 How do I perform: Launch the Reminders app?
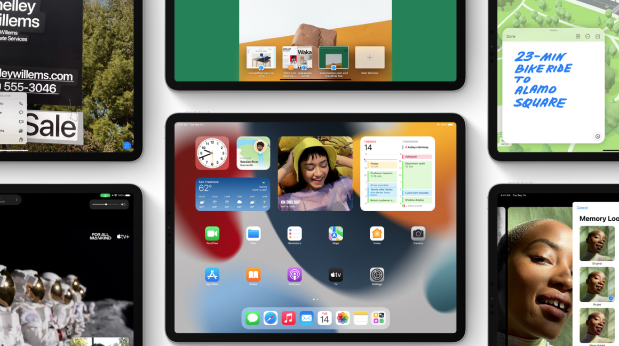point(295,234)
